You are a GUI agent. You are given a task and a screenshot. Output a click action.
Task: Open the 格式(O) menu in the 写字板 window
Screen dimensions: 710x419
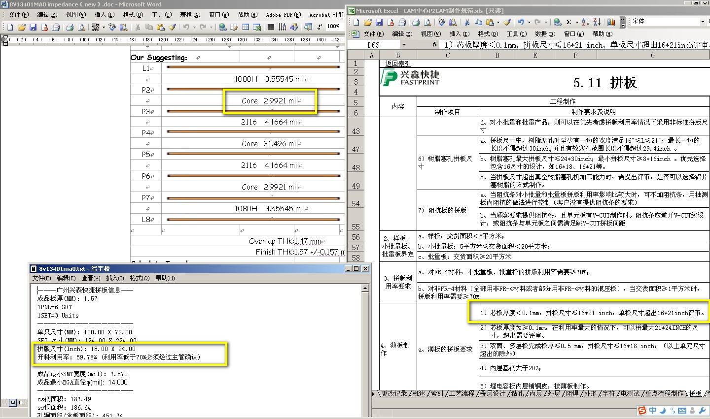[140, 278]
